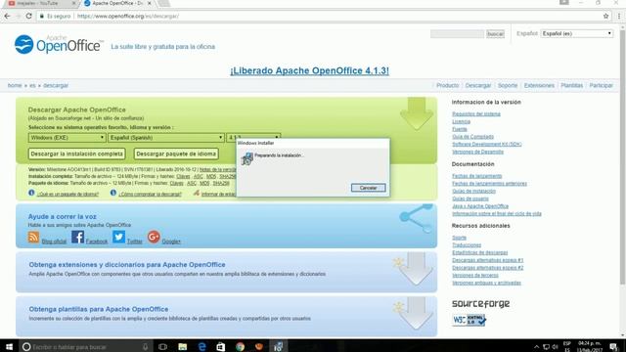
Task: Open the Windows (EXE) operating system dropdown
Action: [67, 137]
